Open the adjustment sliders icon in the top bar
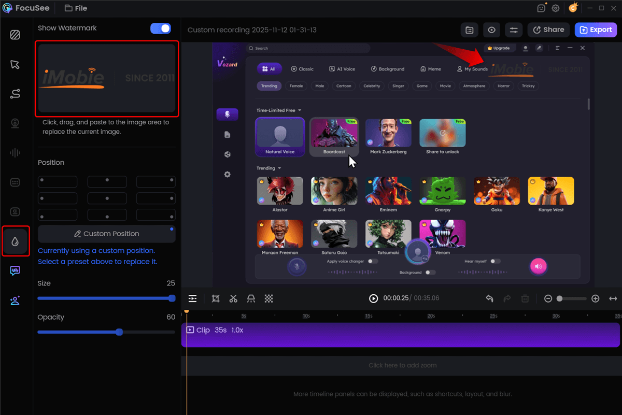622x415 pixels. pos(513,30)
